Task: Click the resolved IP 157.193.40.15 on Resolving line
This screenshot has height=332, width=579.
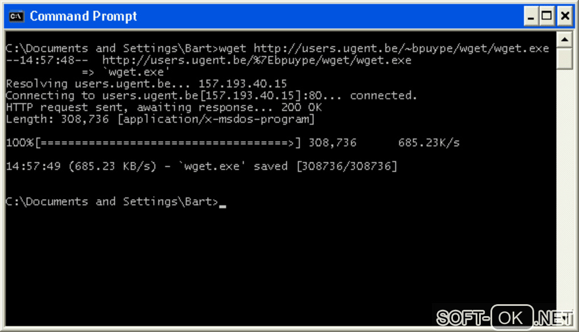Action: [242, 84]
